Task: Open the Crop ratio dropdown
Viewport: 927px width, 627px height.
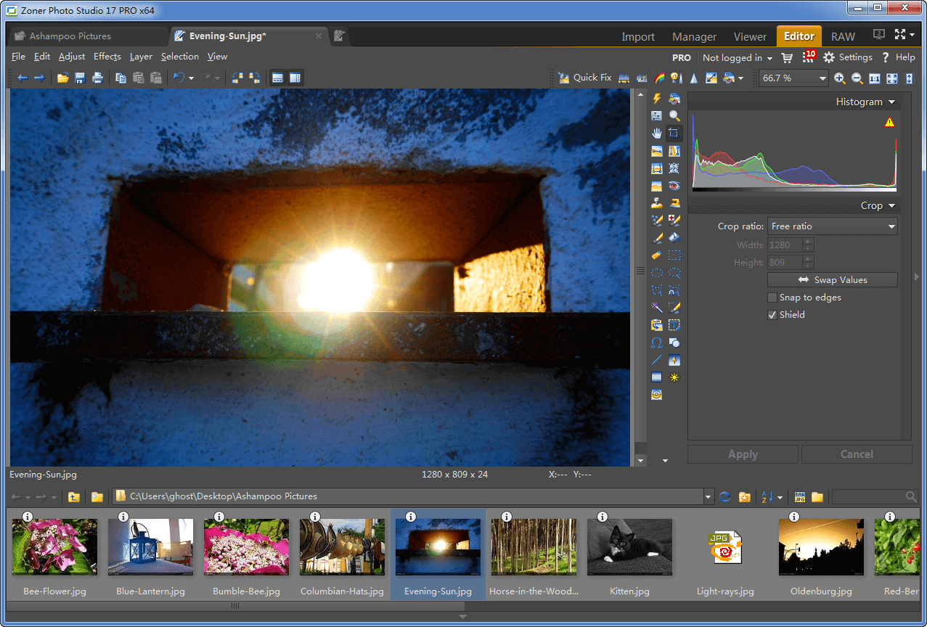Action: 832,226
